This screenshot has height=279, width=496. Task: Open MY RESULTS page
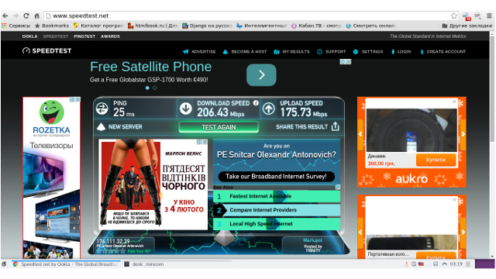point(291,52)
